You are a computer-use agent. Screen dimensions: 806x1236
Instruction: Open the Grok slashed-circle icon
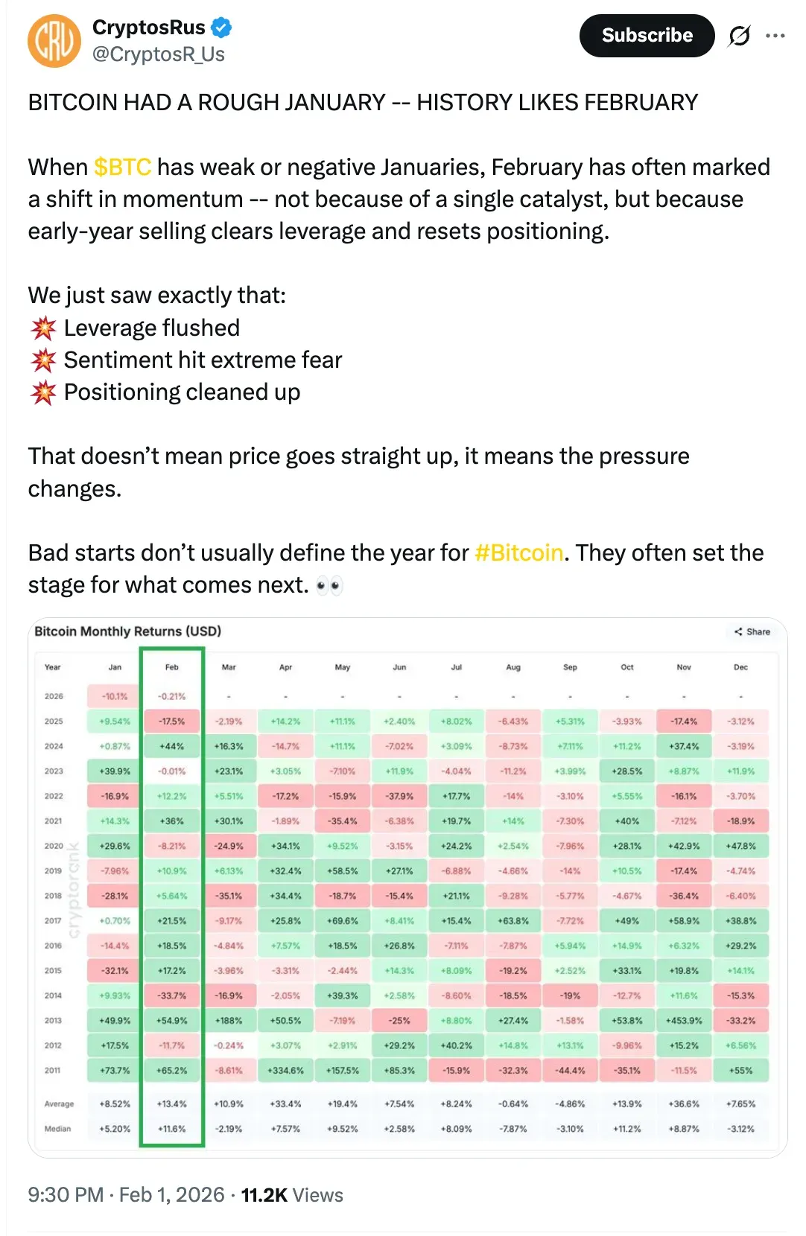[739, 36]
